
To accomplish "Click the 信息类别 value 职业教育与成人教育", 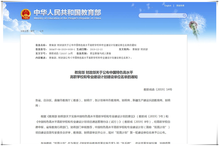I will [x=101, y=54].
